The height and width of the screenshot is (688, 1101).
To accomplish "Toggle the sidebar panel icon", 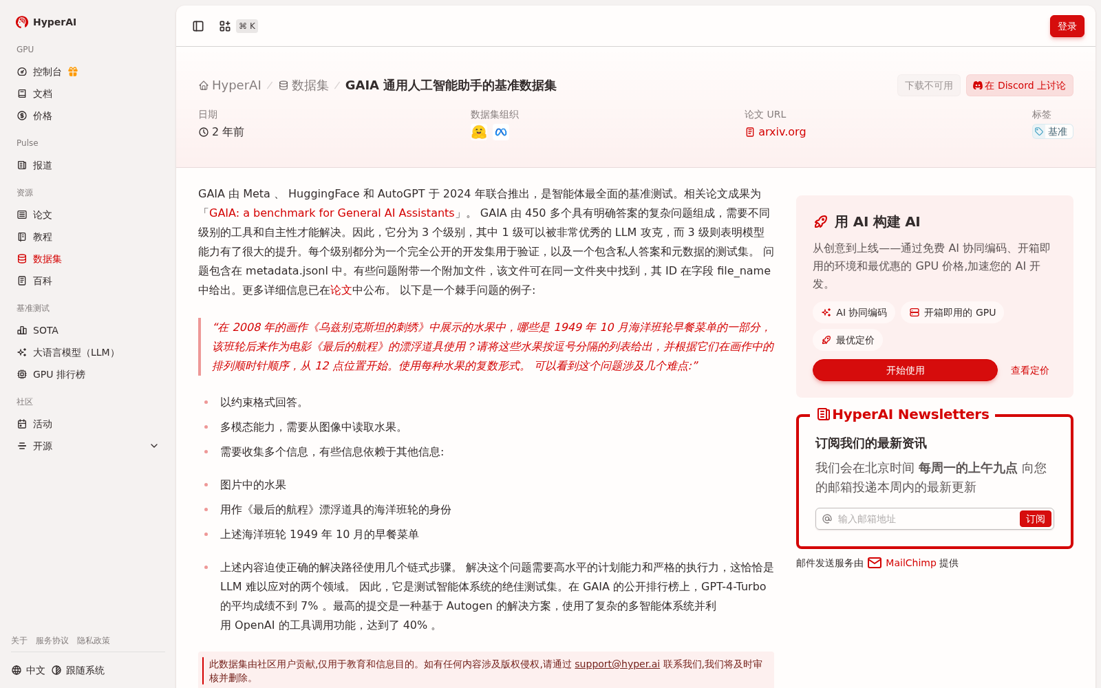I will 198,26.
